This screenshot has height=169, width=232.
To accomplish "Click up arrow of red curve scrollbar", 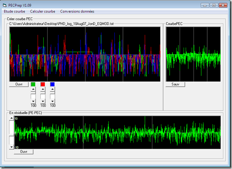I will pos(43,89).
